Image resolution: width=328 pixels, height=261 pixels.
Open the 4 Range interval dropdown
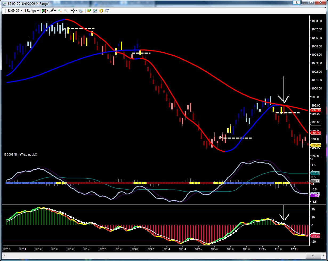click(x=31, y=11)
